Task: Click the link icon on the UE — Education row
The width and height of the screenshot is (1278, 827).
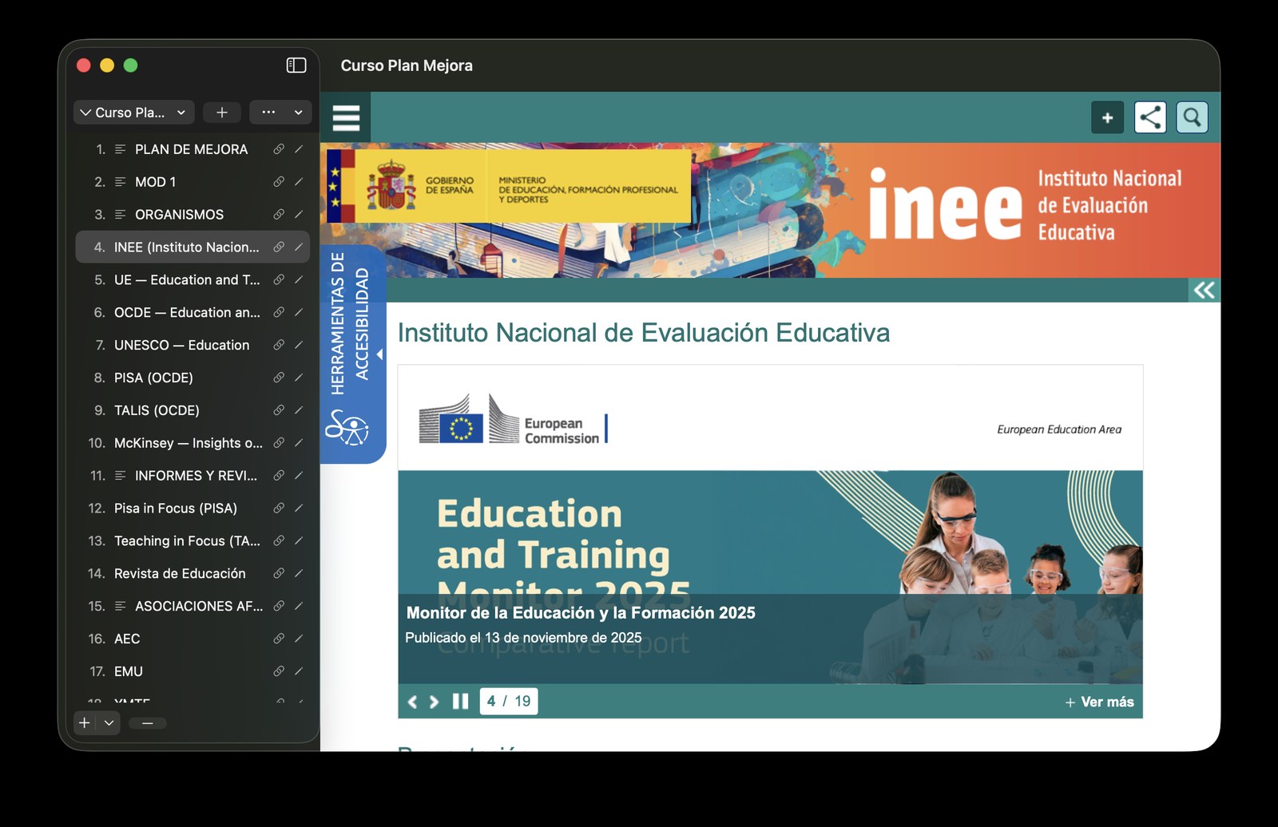Action: point(279,280)
